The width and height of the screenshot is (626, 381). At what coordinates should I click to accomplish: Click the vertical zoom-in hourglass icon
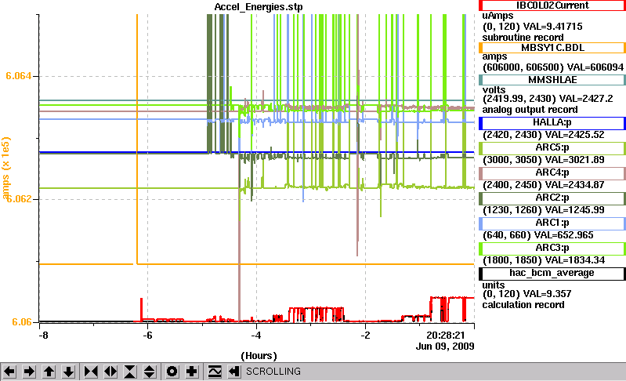(x=130, y=372)
